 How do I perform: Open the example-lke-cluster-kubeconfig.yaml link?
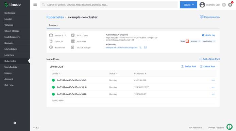[122, 47]
